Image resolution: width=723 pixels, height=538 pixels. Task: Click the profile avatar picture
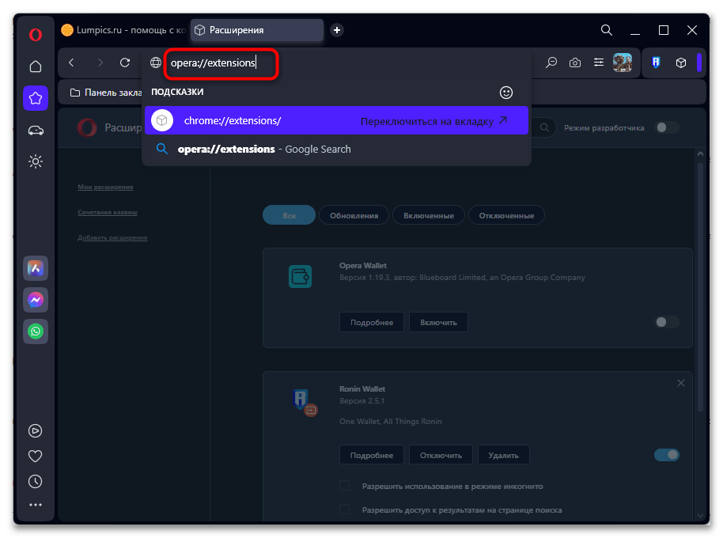623,63
